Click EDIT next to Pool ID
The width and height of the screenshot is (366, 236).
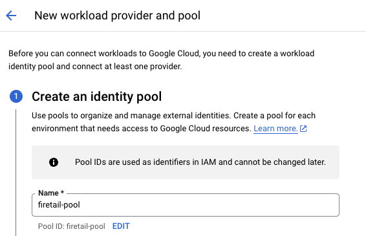(121, 226)
